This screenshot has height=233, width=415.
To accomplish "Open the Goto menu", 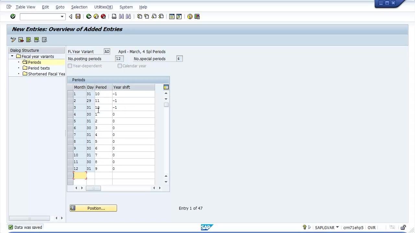I will pos(60,7).
